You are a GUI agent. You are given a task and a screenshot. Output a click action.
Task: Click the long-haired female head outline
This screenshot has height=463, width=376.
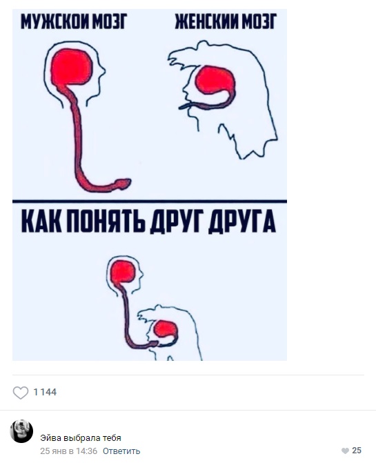point(223,99)
